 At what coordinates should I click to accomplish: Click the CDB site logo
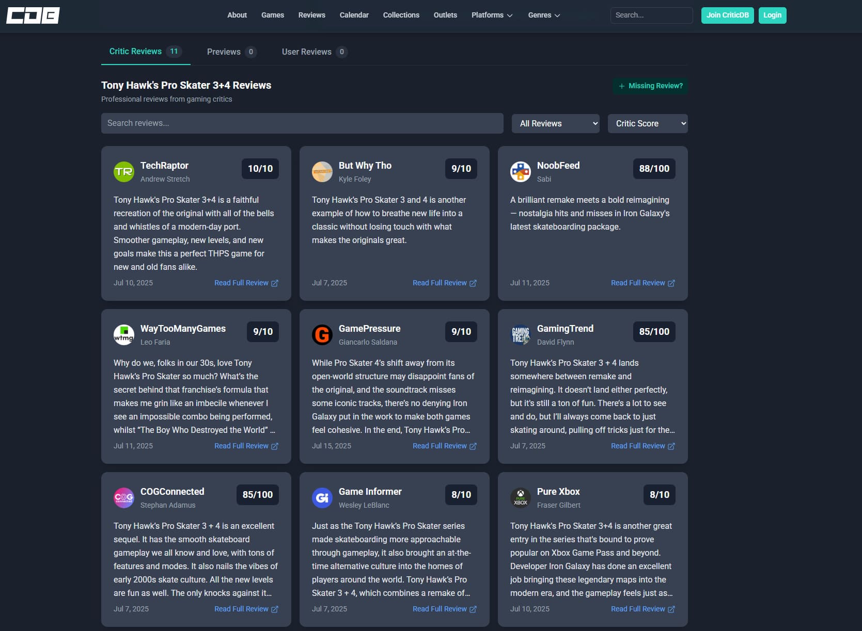pos(33,15)
